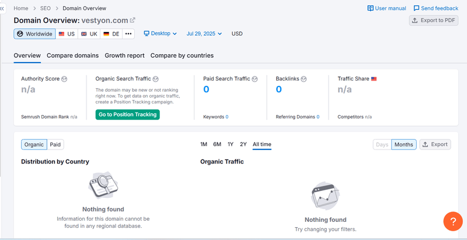Click the Send feedback speech bubble icon
Image resolution: width=467 pixels, height=240 pixels.
click(416, 8)
